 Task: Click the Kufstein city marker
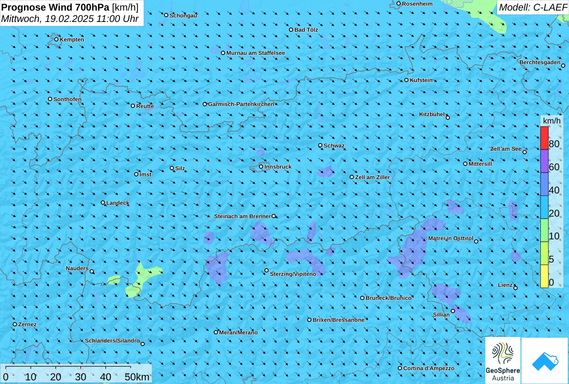406,80
